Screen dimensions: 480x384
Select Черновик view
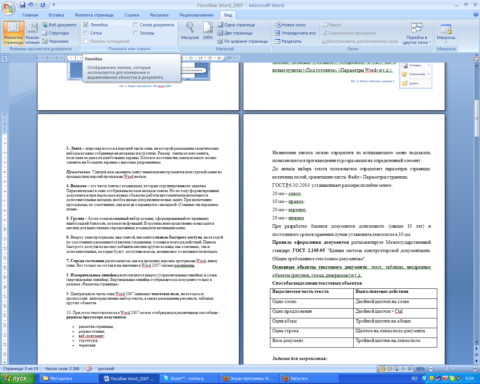[55, 41]
